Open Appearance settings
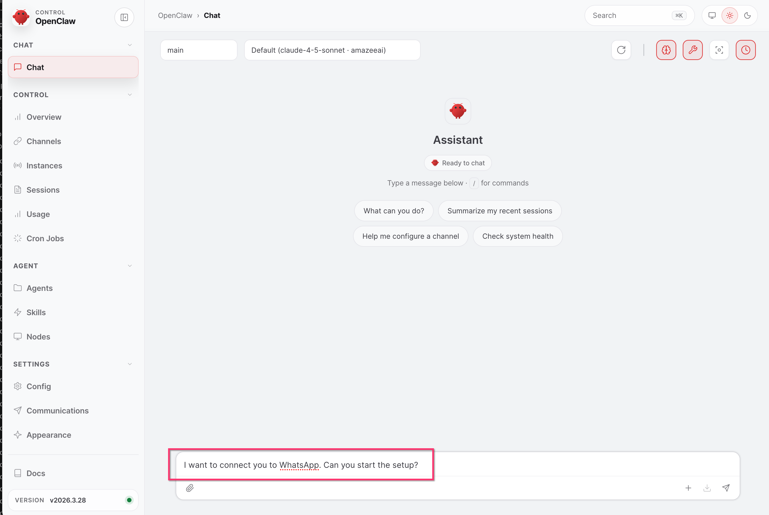This screenshot has width=769, height=515. [x=73, y=435]
